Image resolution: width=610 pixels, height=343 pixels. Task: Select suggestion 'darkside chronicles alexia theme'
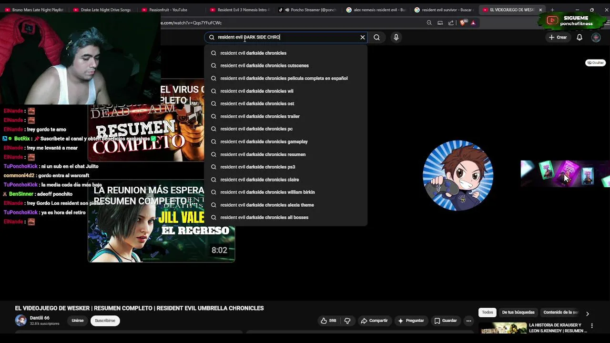pyautogui.click(x=286, y=205)
